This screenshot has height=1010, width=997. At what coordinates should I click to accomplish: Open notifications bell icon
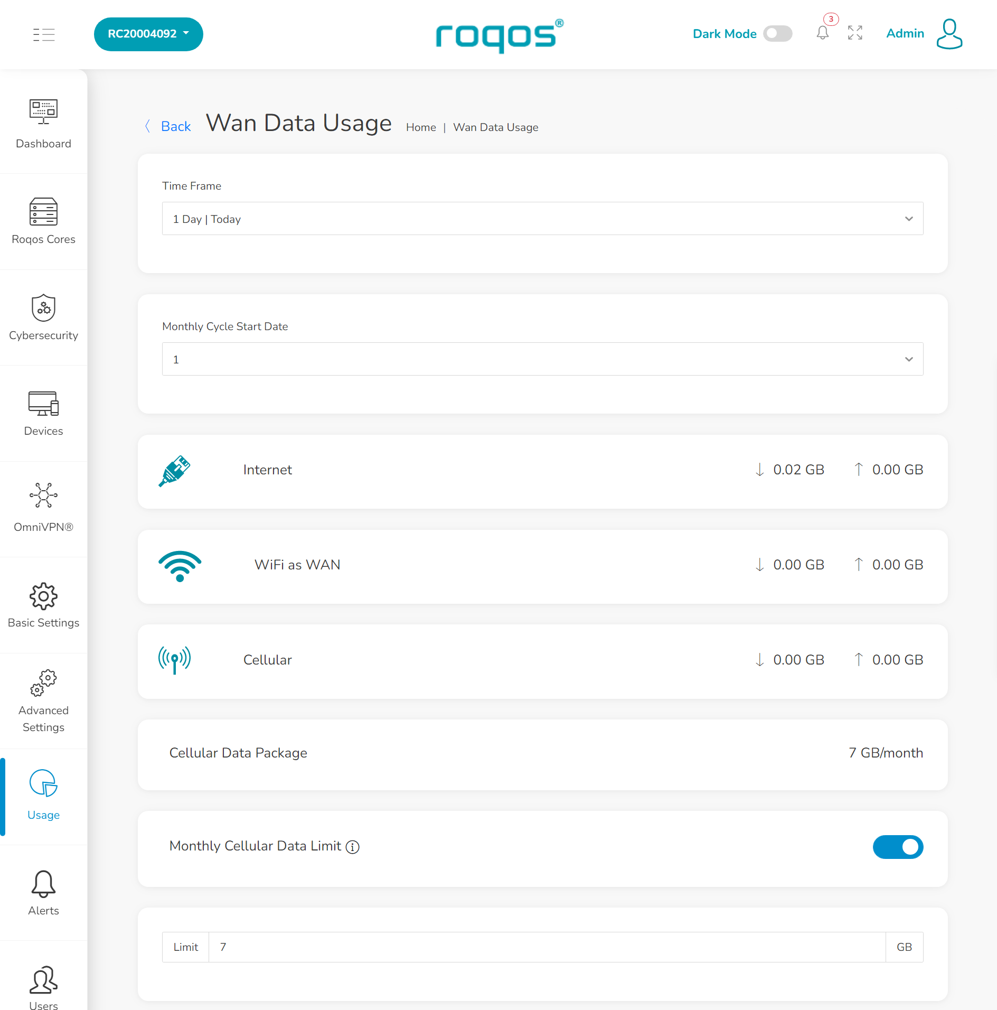pyautogui.click(x=822, y=33)
